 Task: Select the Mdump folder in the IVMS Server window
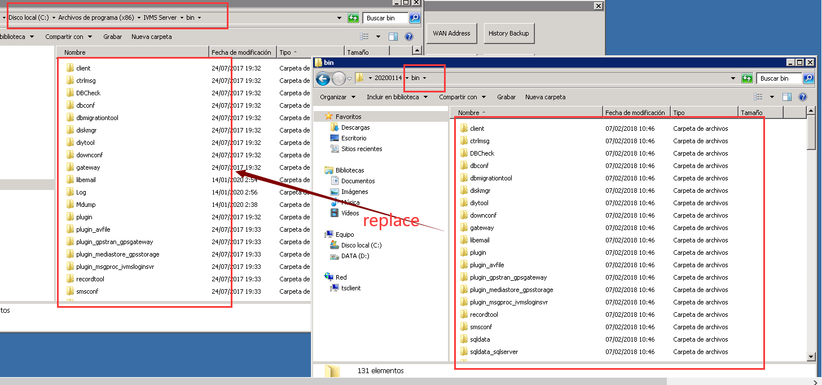80,205
